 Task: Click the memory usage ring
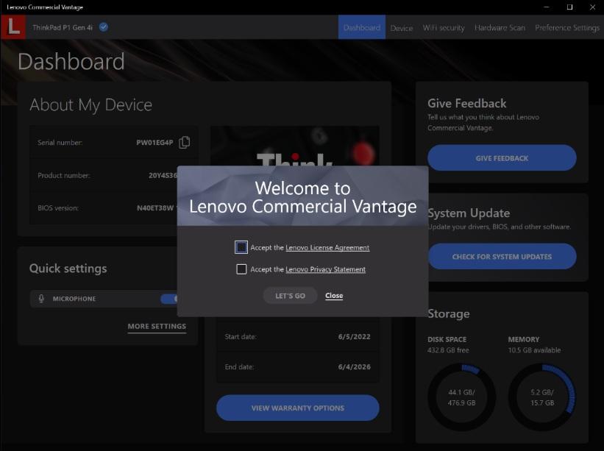click(542, 396)
